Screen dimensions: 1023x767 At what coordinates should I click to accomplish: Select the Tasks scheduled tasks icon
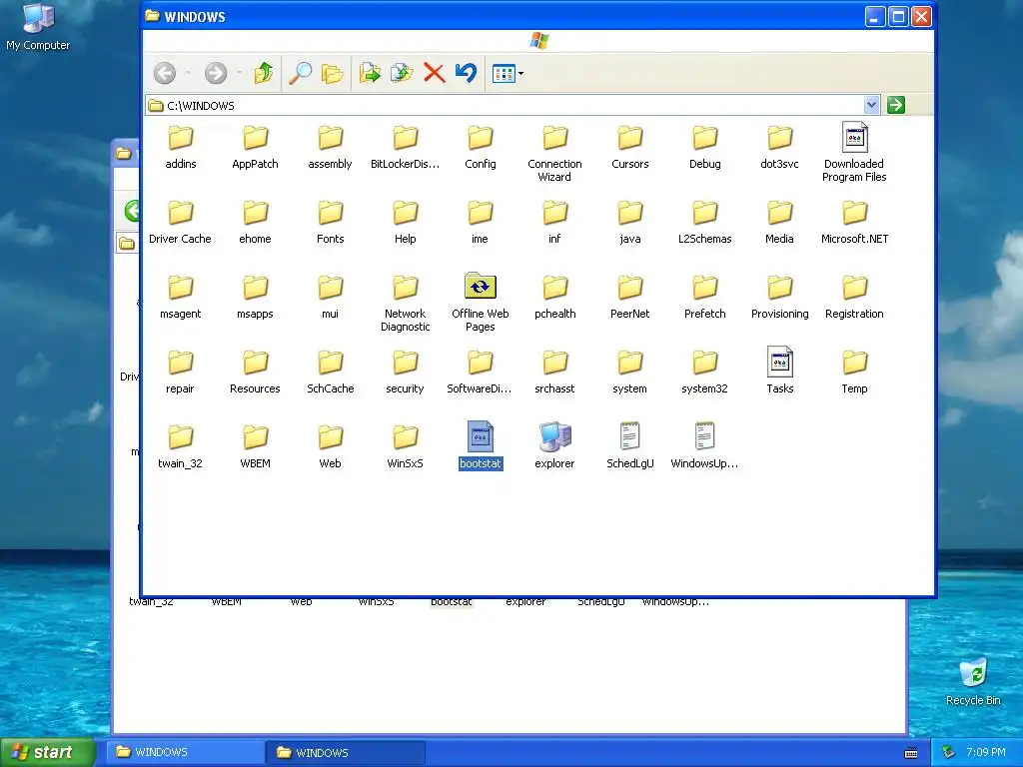(779, 371)
